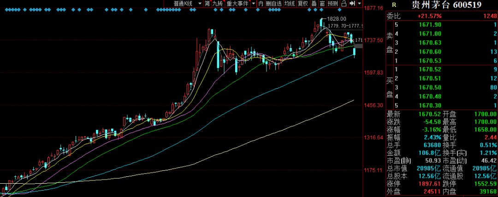The width and height of the screenshot is (498, 197).
Task: Toggle the 简 simple view button
Action: click(x=207, y=4)
